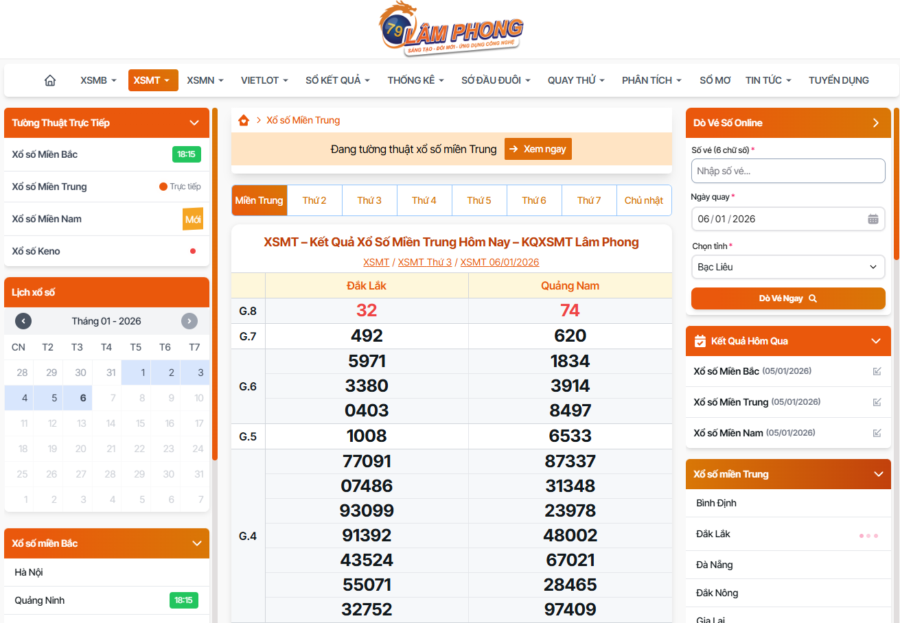Image resolution: width=900 pixels, height=623 pixels.
Task: Open the date picker calendar icon
Action: [x=873, y=219]
